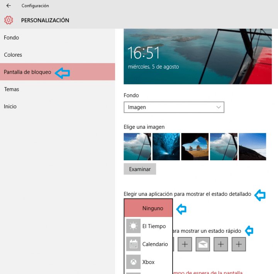Click the Configuración window title
Image resolution: width=278 pixels, height=274 pixels.
tap(35, 6)
